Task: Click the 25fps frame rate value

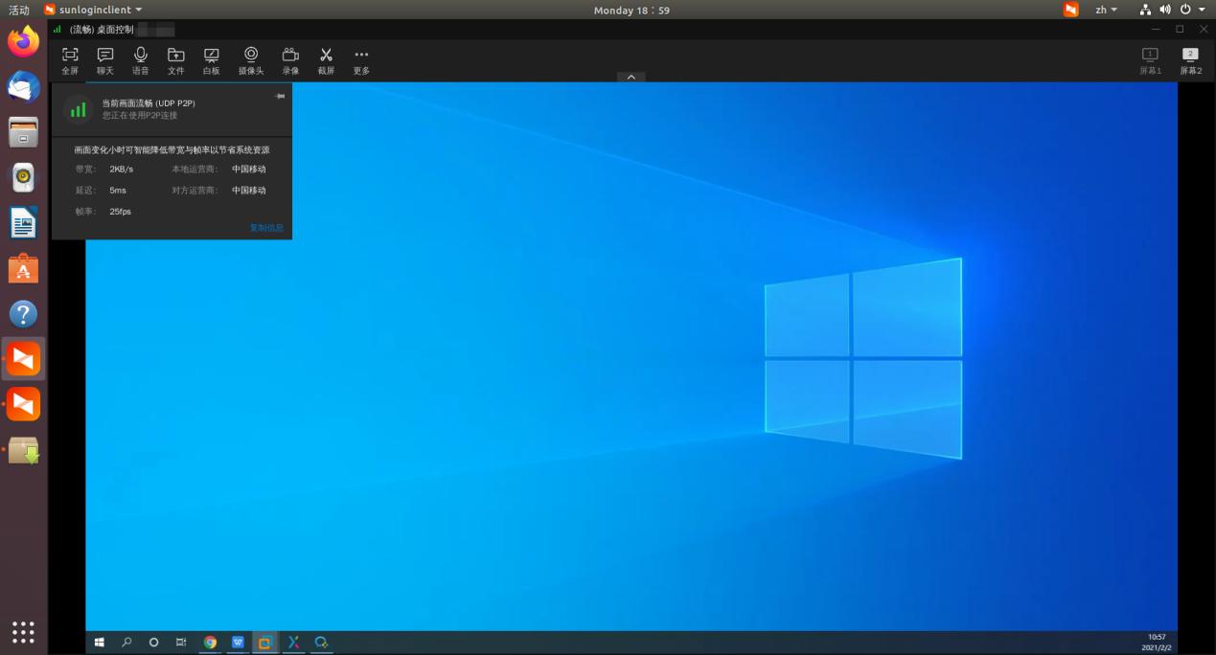Action: pos(120,212)
